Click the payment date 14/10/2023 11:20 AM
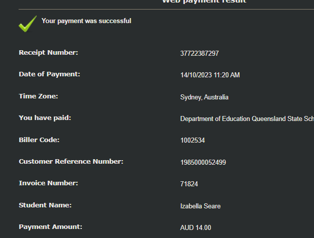This screenshot has width=314, height=238. pyautogui.click(x=210, y=75)
